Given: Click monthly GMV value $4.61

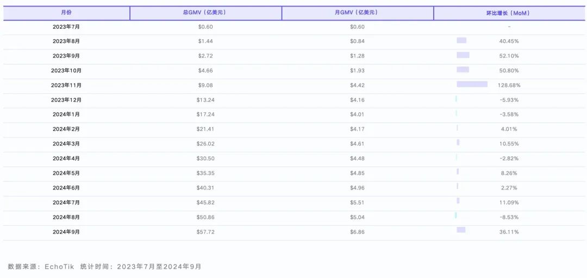Looking at the screenshot, I should [x=357, y=144].
